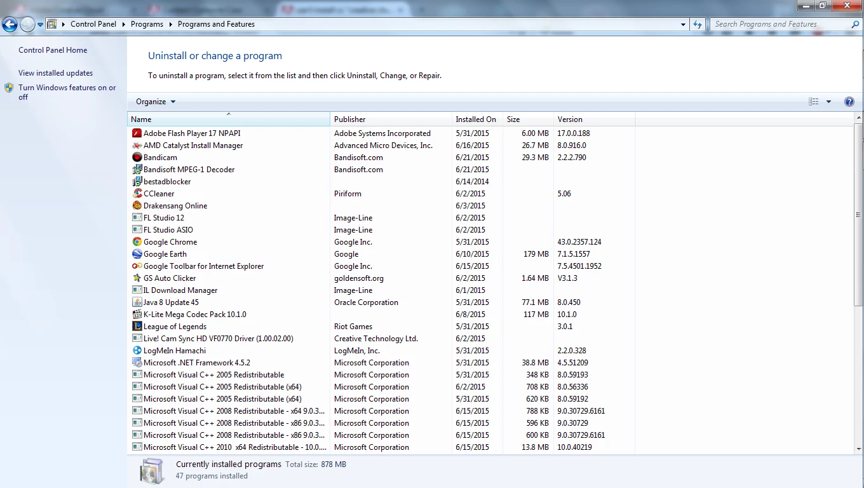This screenshot has height=488, width=864.
Task: Click the Riot Games publisher cell
Action: pyautogui.click(x=353, y=327)
